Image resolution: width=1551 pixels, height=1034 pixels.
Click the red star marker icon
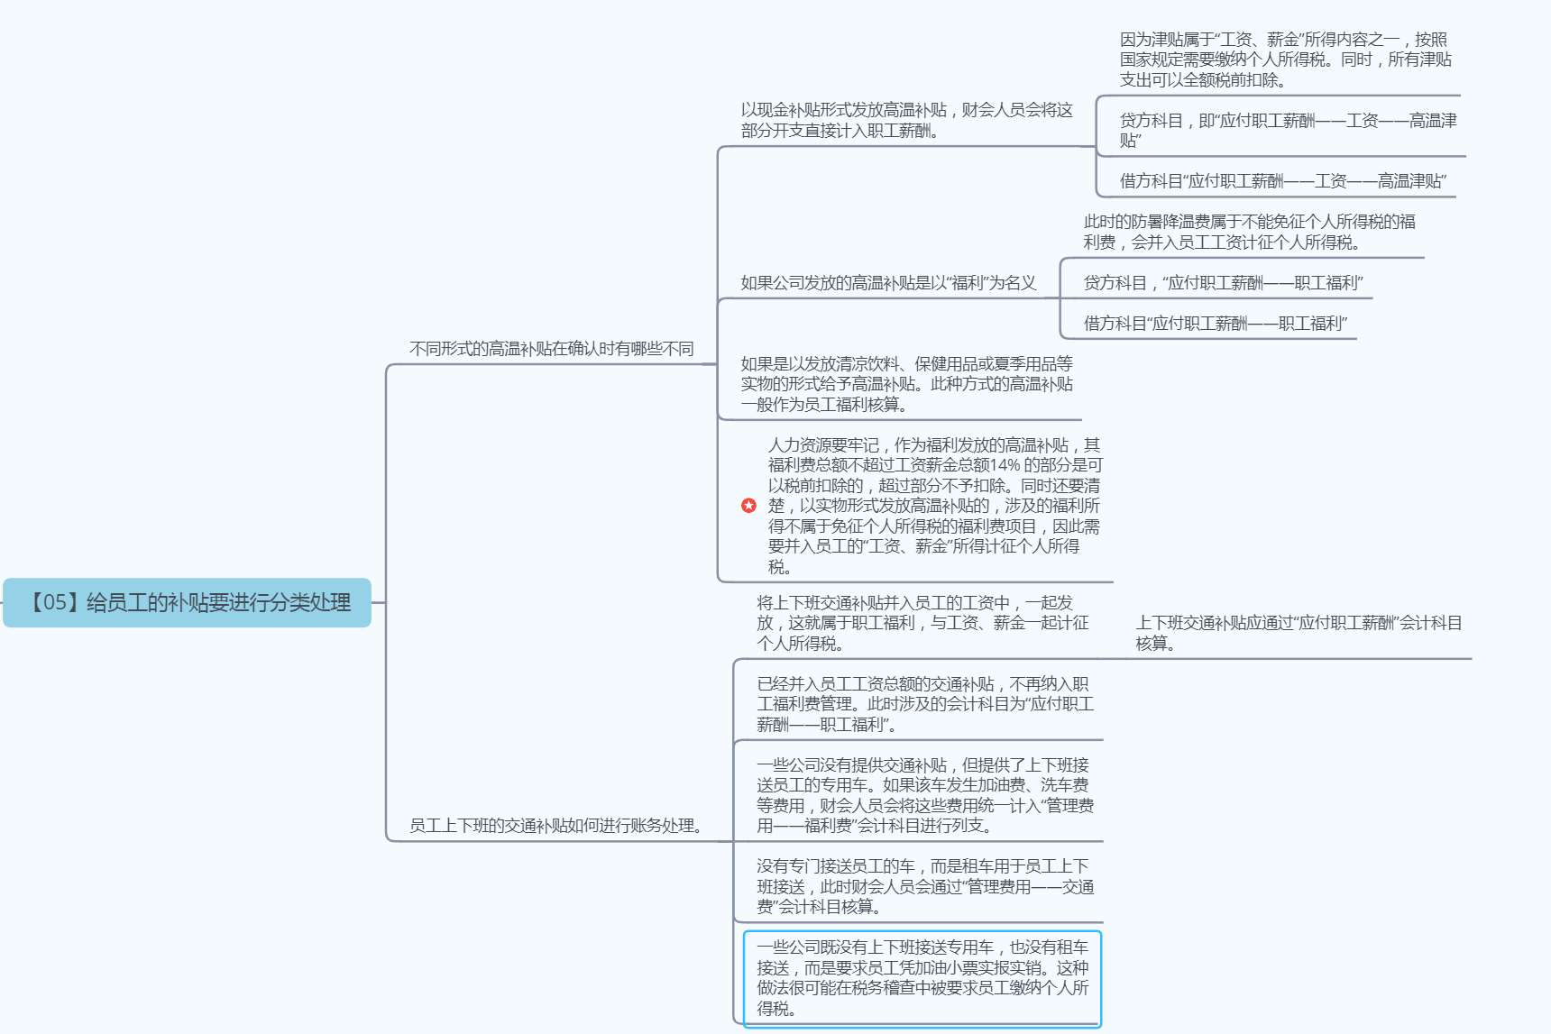pos(748,506)
